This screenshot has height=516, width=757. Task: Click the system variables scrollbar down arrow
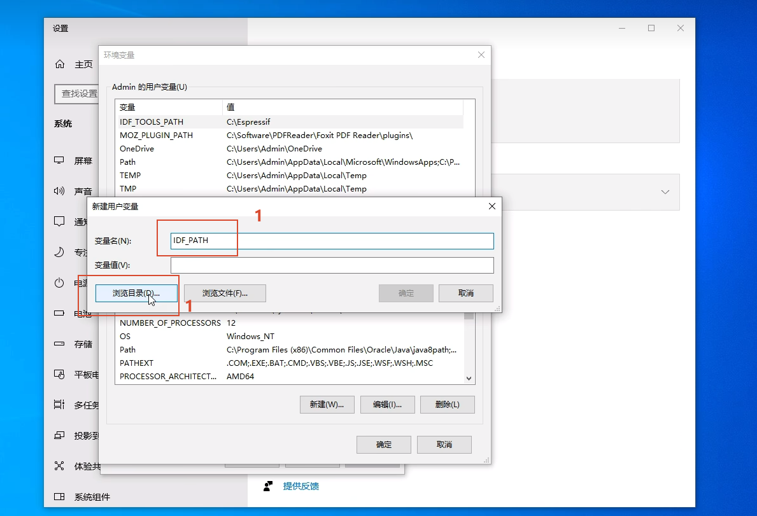(x=469, y=379)
